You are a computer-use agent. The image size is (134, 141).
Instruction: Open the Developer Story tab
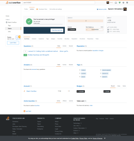tap(42, 9)
